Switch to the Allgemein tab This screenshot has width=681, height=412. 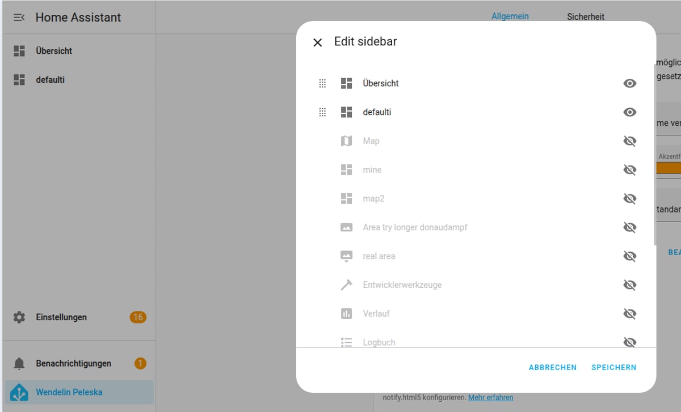click(510, 16)
